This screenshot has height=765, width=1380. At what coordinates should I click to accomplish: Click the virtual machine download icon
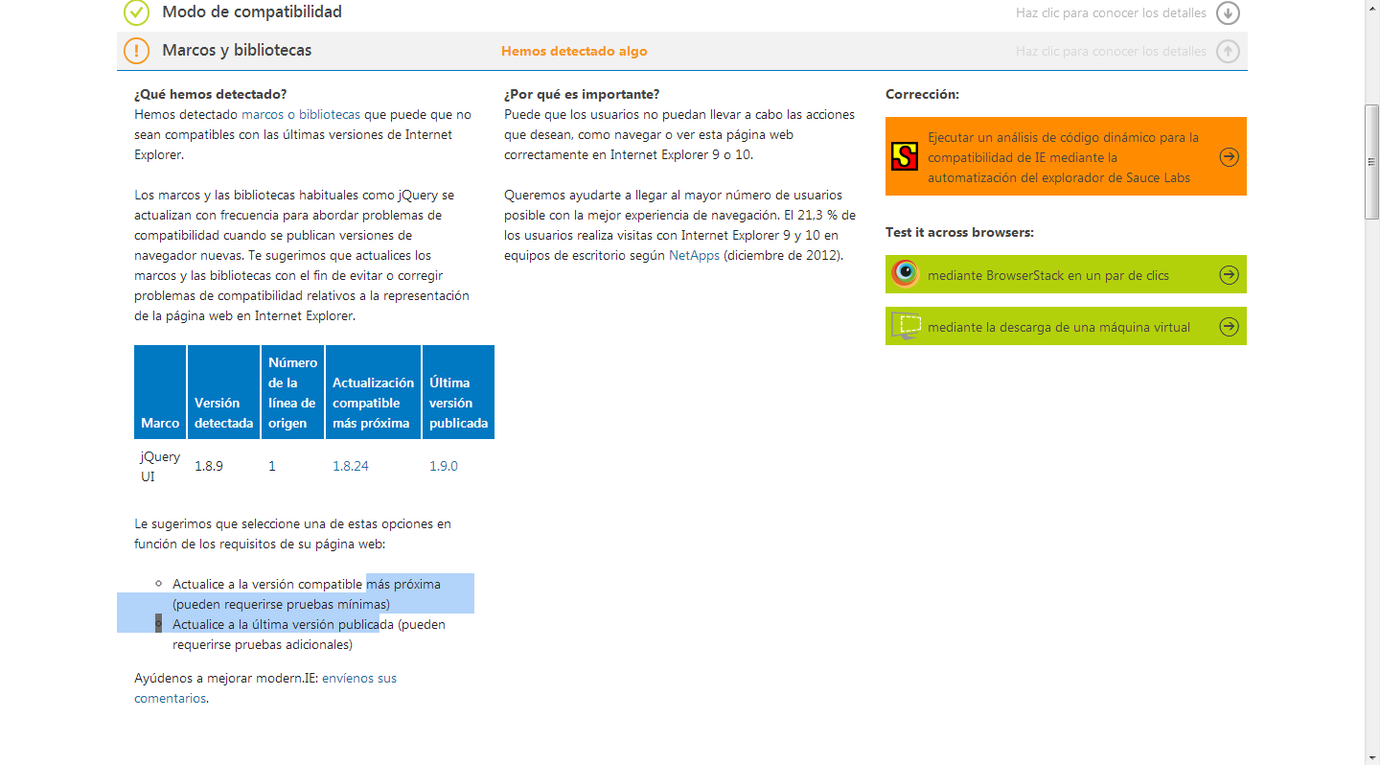point(906,326)
